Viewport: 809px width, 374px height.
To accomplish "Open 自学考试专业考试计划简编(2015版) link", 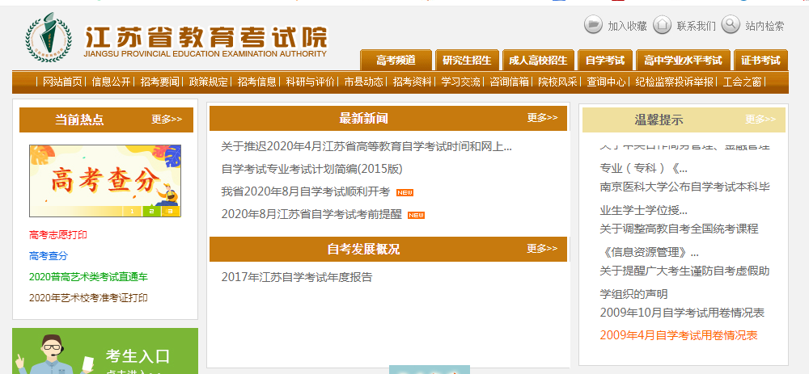I will (311, 169).
